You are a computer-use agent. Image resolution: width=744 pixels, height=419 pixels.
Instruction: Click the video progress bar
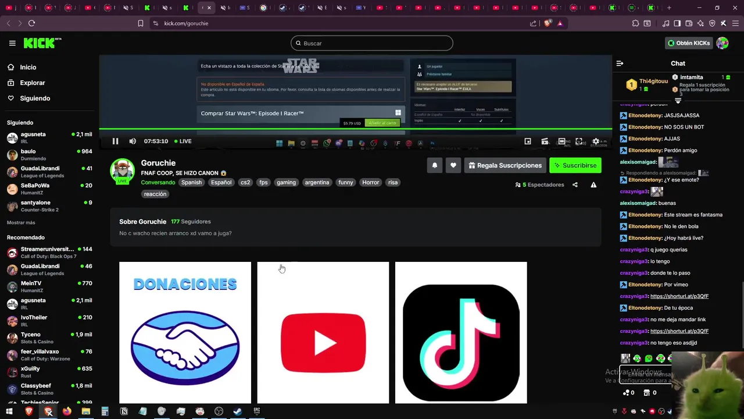click(355, 129)
